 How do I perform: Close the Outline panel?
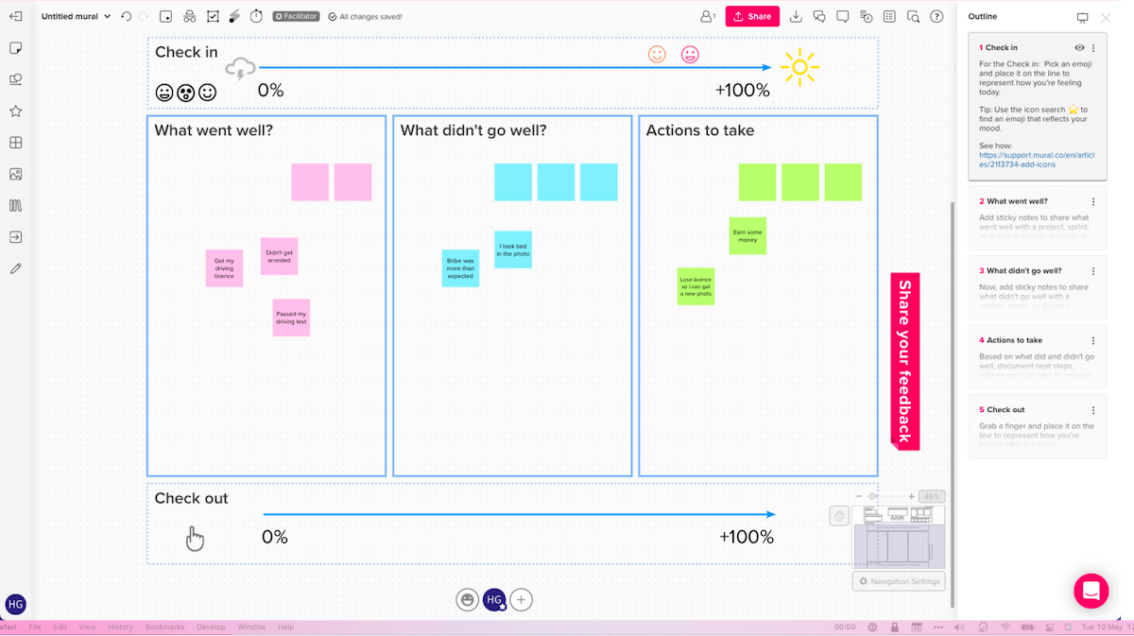pyautogui.click(x=1106, y=17)
